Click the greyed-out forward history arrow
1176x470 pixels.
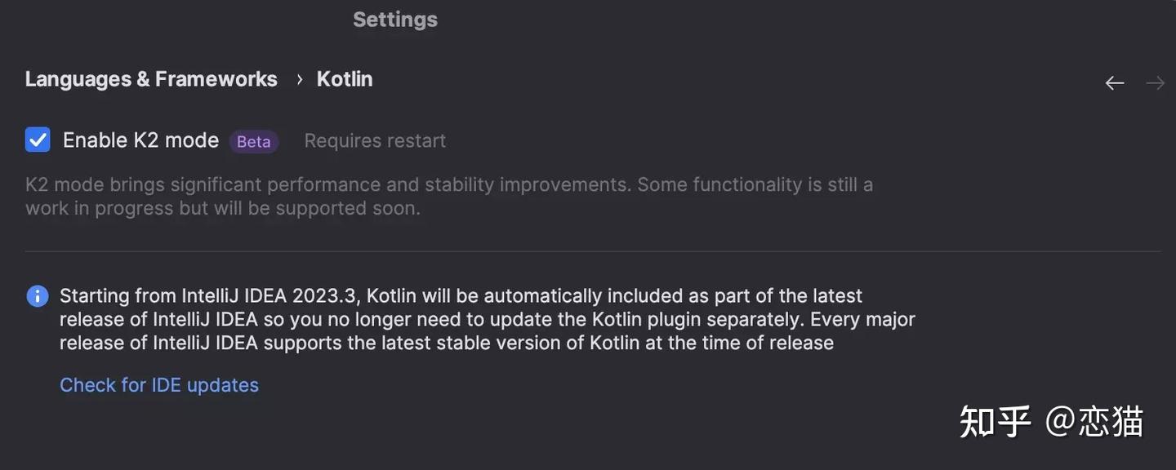click(x=1155, y=82)
